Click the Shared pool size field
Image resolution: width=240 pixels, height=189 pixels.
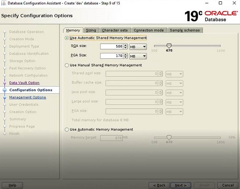click(132, 74)
